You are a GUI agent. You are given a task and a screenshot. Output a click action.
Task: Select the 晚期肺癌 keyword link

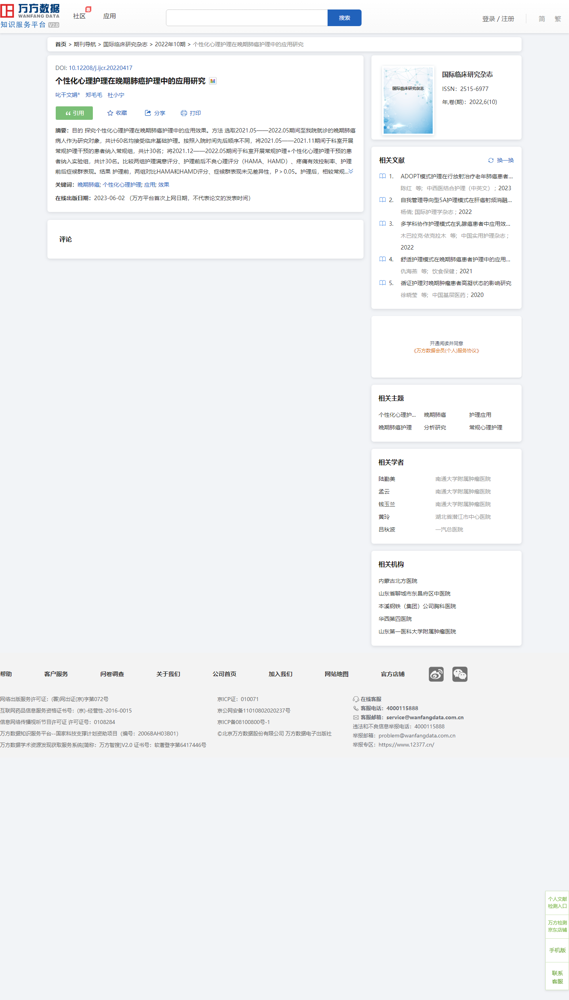89,185
